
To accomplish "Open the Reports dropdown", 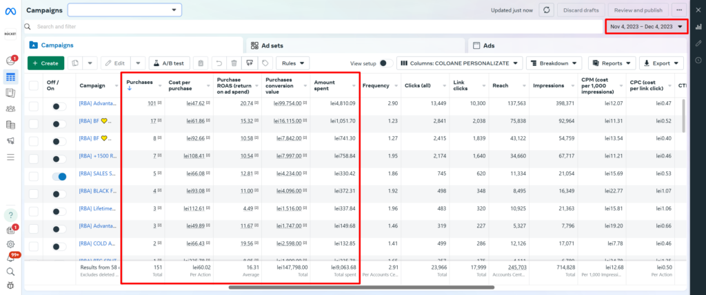I will [612, 63].
